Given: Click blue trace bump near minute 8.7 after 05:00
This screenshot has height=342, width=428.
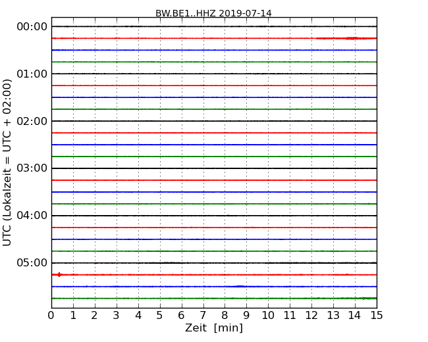Looking at the screenshot, I should click(x=240, y=286).
